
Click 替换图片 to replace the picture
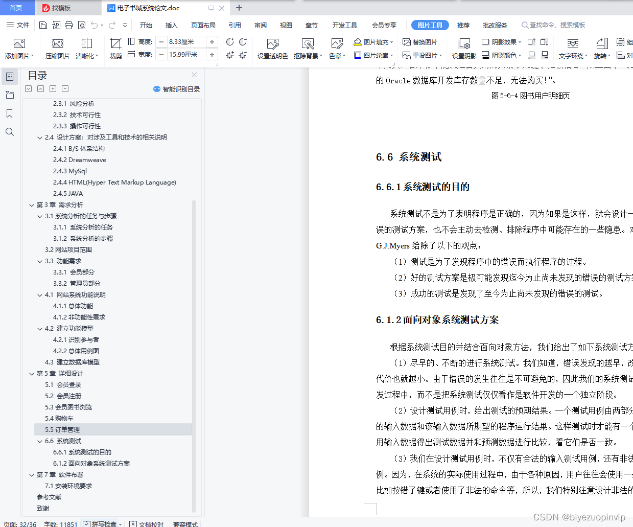click(420, 42)
